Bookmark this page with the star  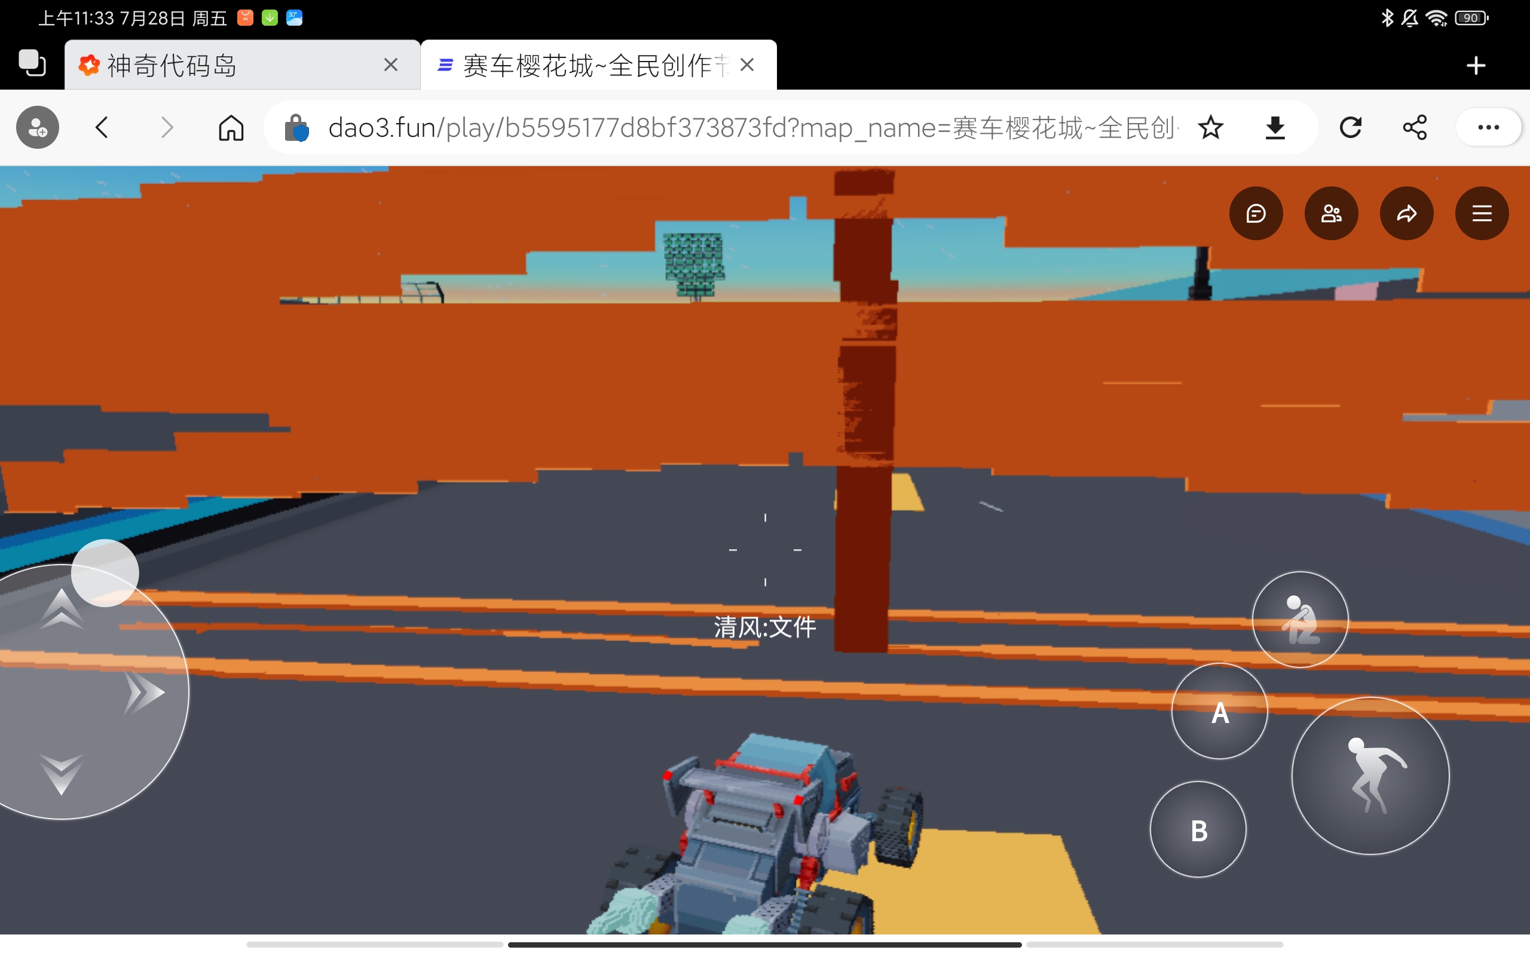pos(1210,128)
